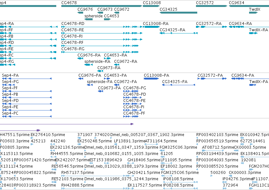Click EST FGM325C06.3prime

[x=178, y=147]
